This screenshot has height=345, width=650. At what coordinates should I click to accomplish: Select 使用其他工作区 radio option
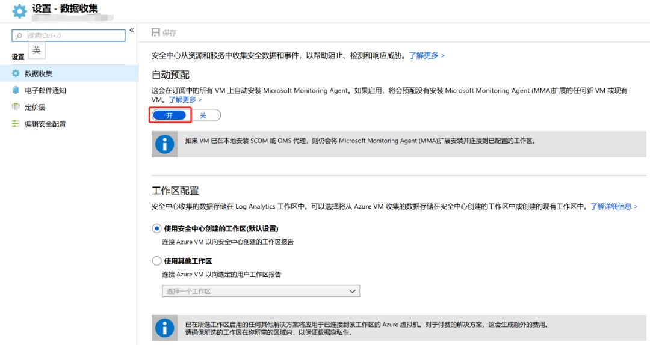point(157,261)
